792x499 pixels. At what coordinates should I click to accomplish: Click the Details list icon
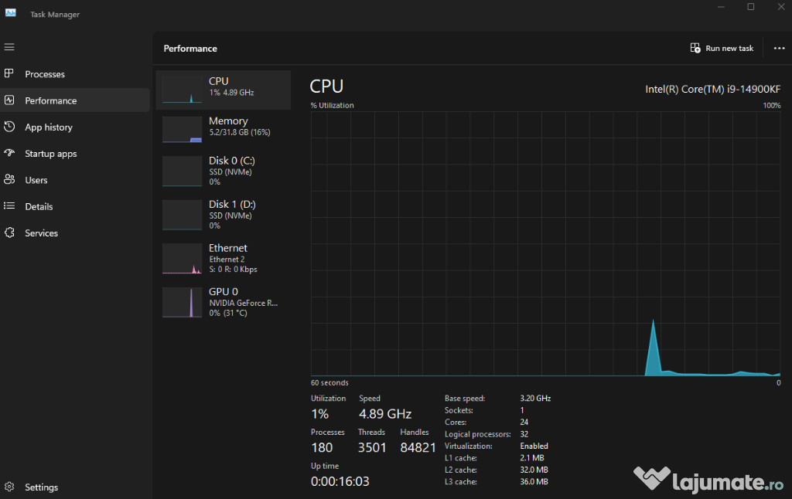coord(9,205)
